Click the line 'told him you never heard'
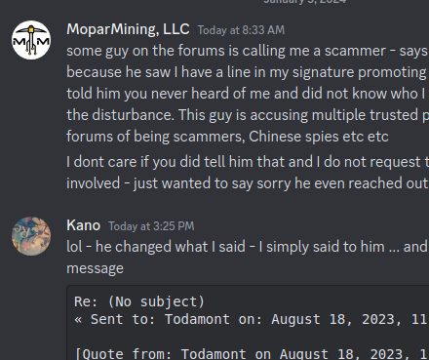This screenshot has width=429, height=360. tap(248, 94)
